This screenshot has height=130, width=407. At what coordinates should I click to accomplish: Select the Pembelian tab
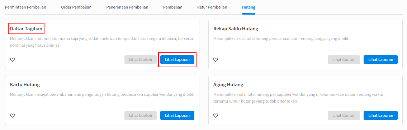pos(172,7)
